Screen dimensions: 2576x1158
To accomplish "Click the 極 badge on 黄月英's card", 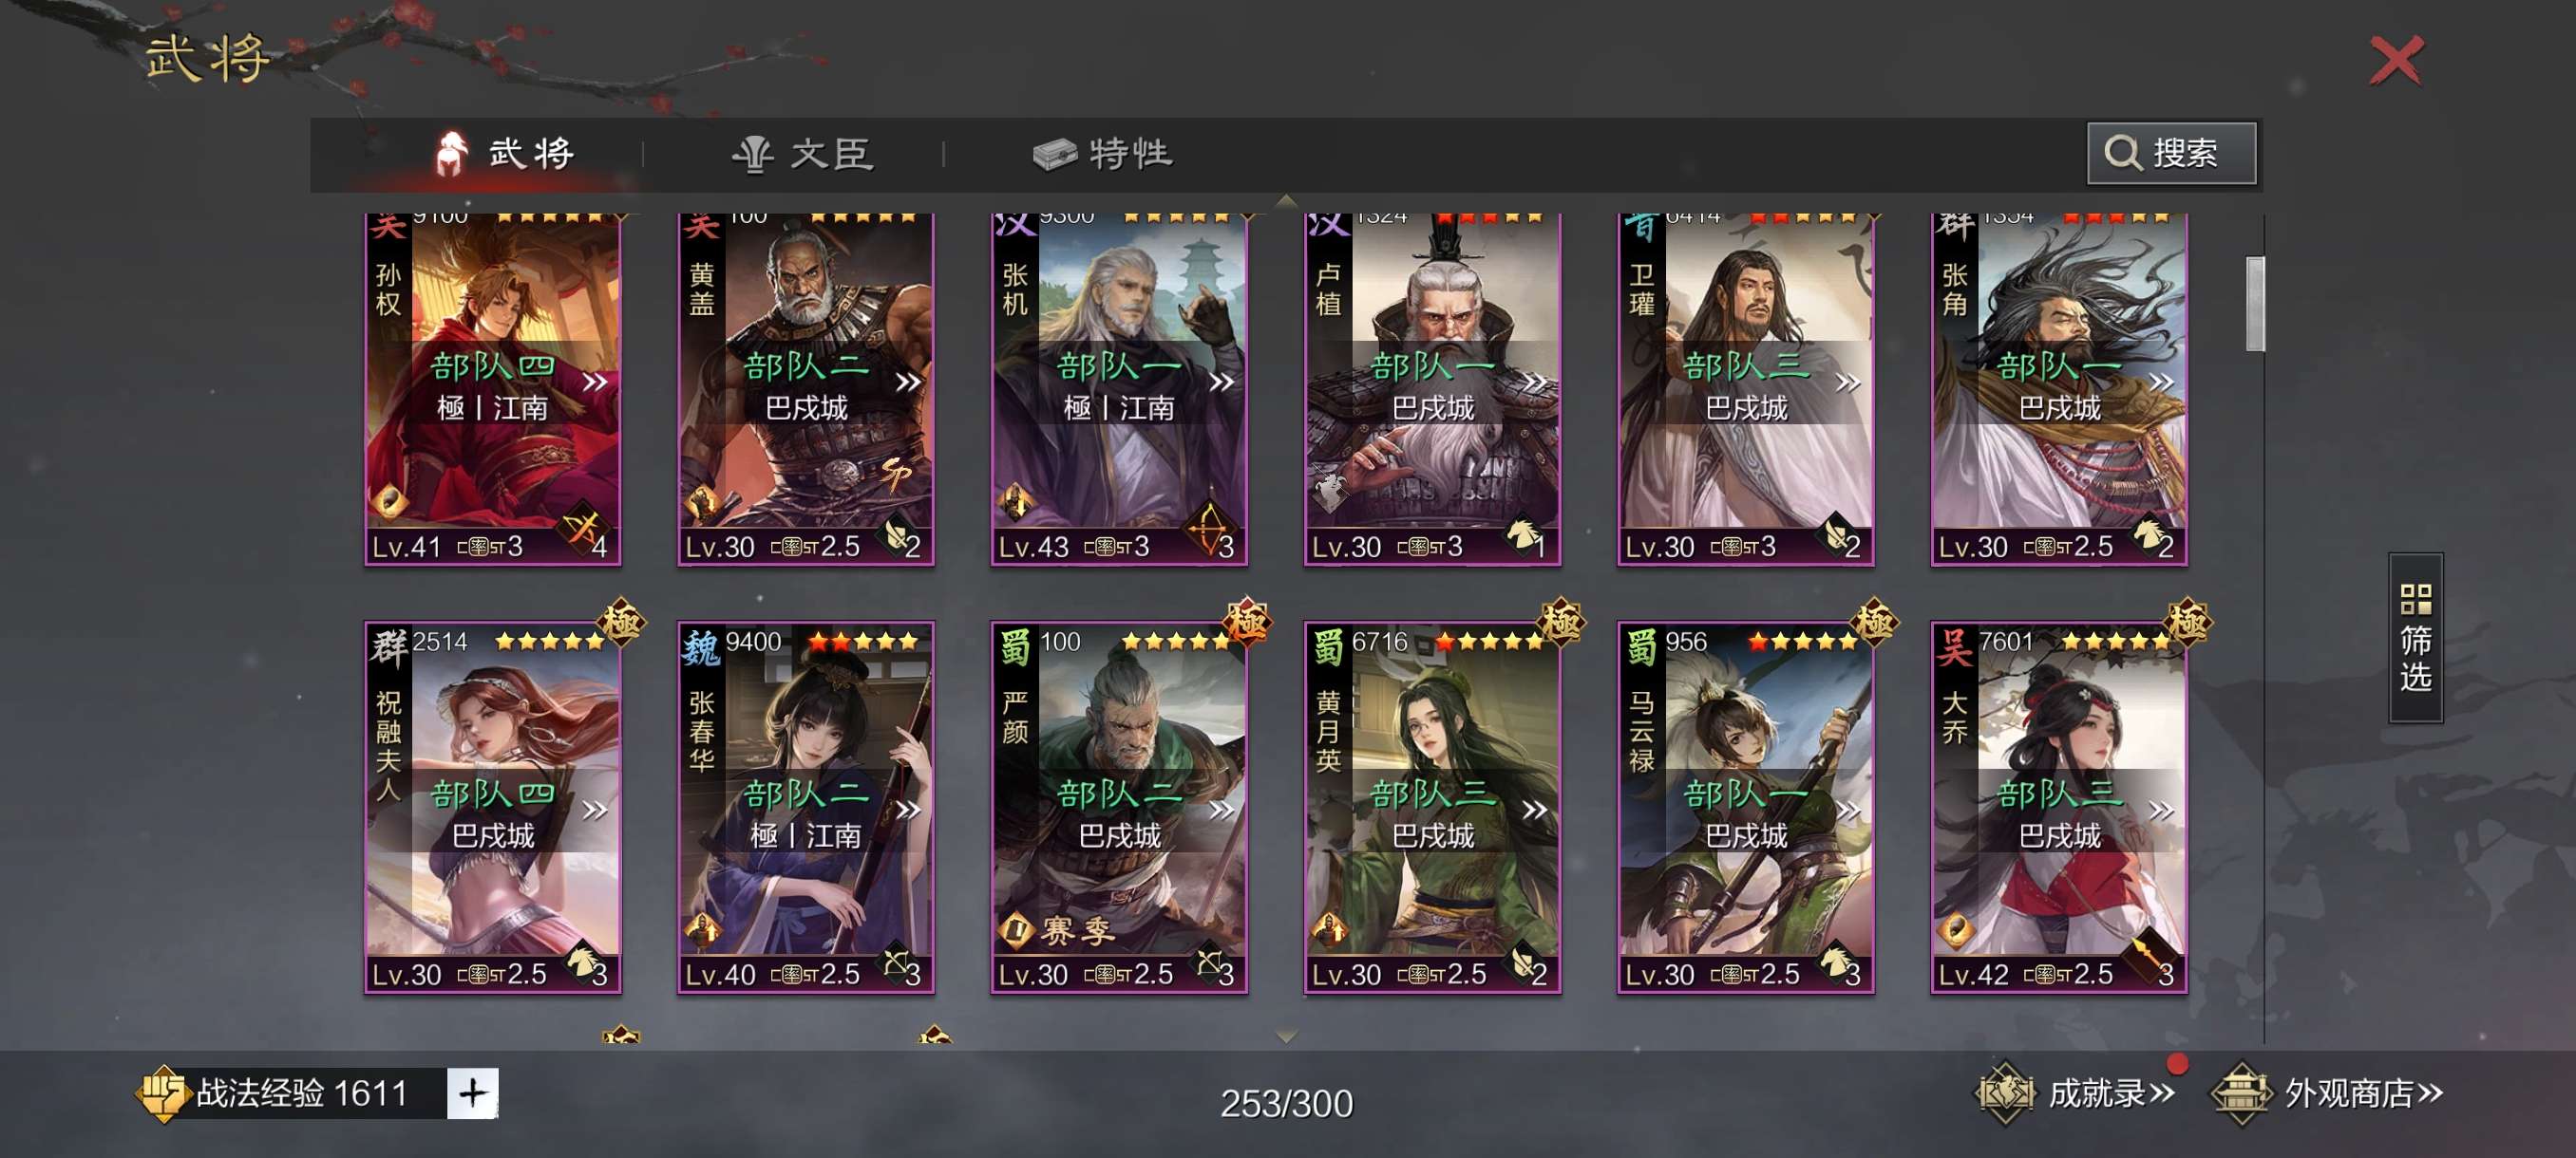I will [1560, 623].
